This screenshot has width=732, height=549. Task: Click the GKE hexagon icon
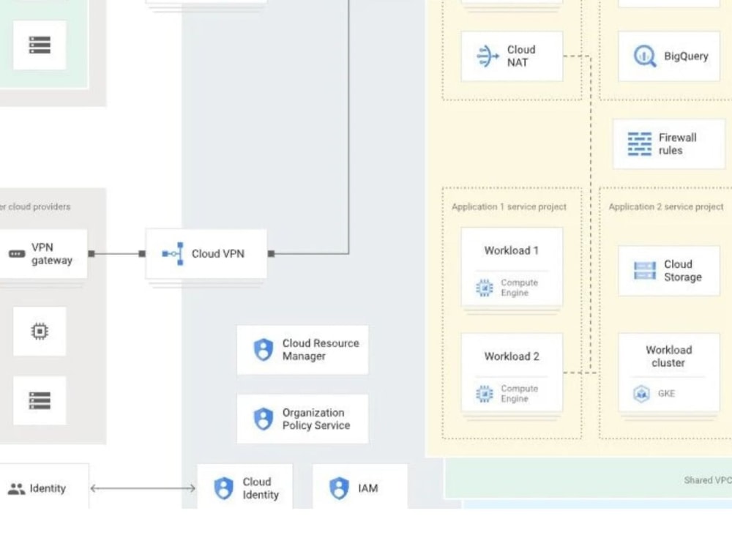pos(642,394)
